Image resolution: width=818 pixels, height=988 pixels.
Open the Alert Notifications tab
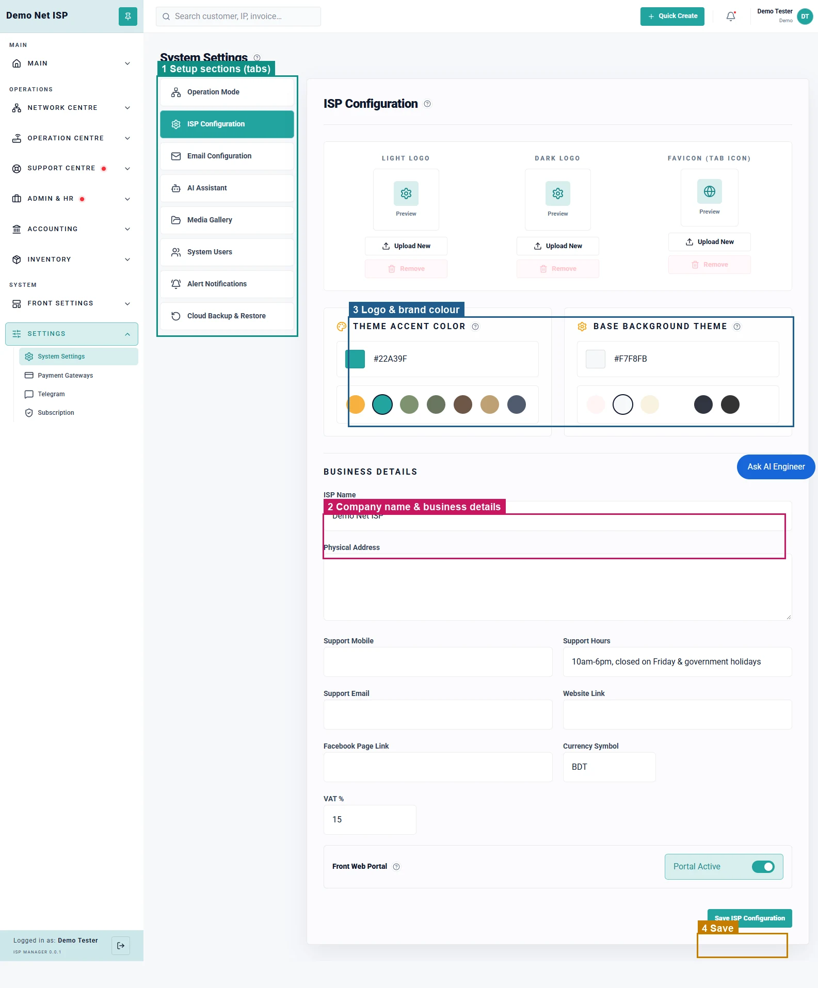pos(227,284)
